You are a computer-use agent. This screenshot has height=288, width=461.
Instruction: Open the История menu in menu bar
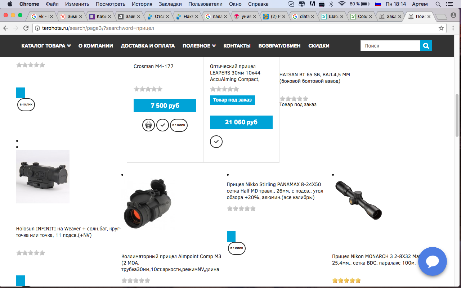142,4
